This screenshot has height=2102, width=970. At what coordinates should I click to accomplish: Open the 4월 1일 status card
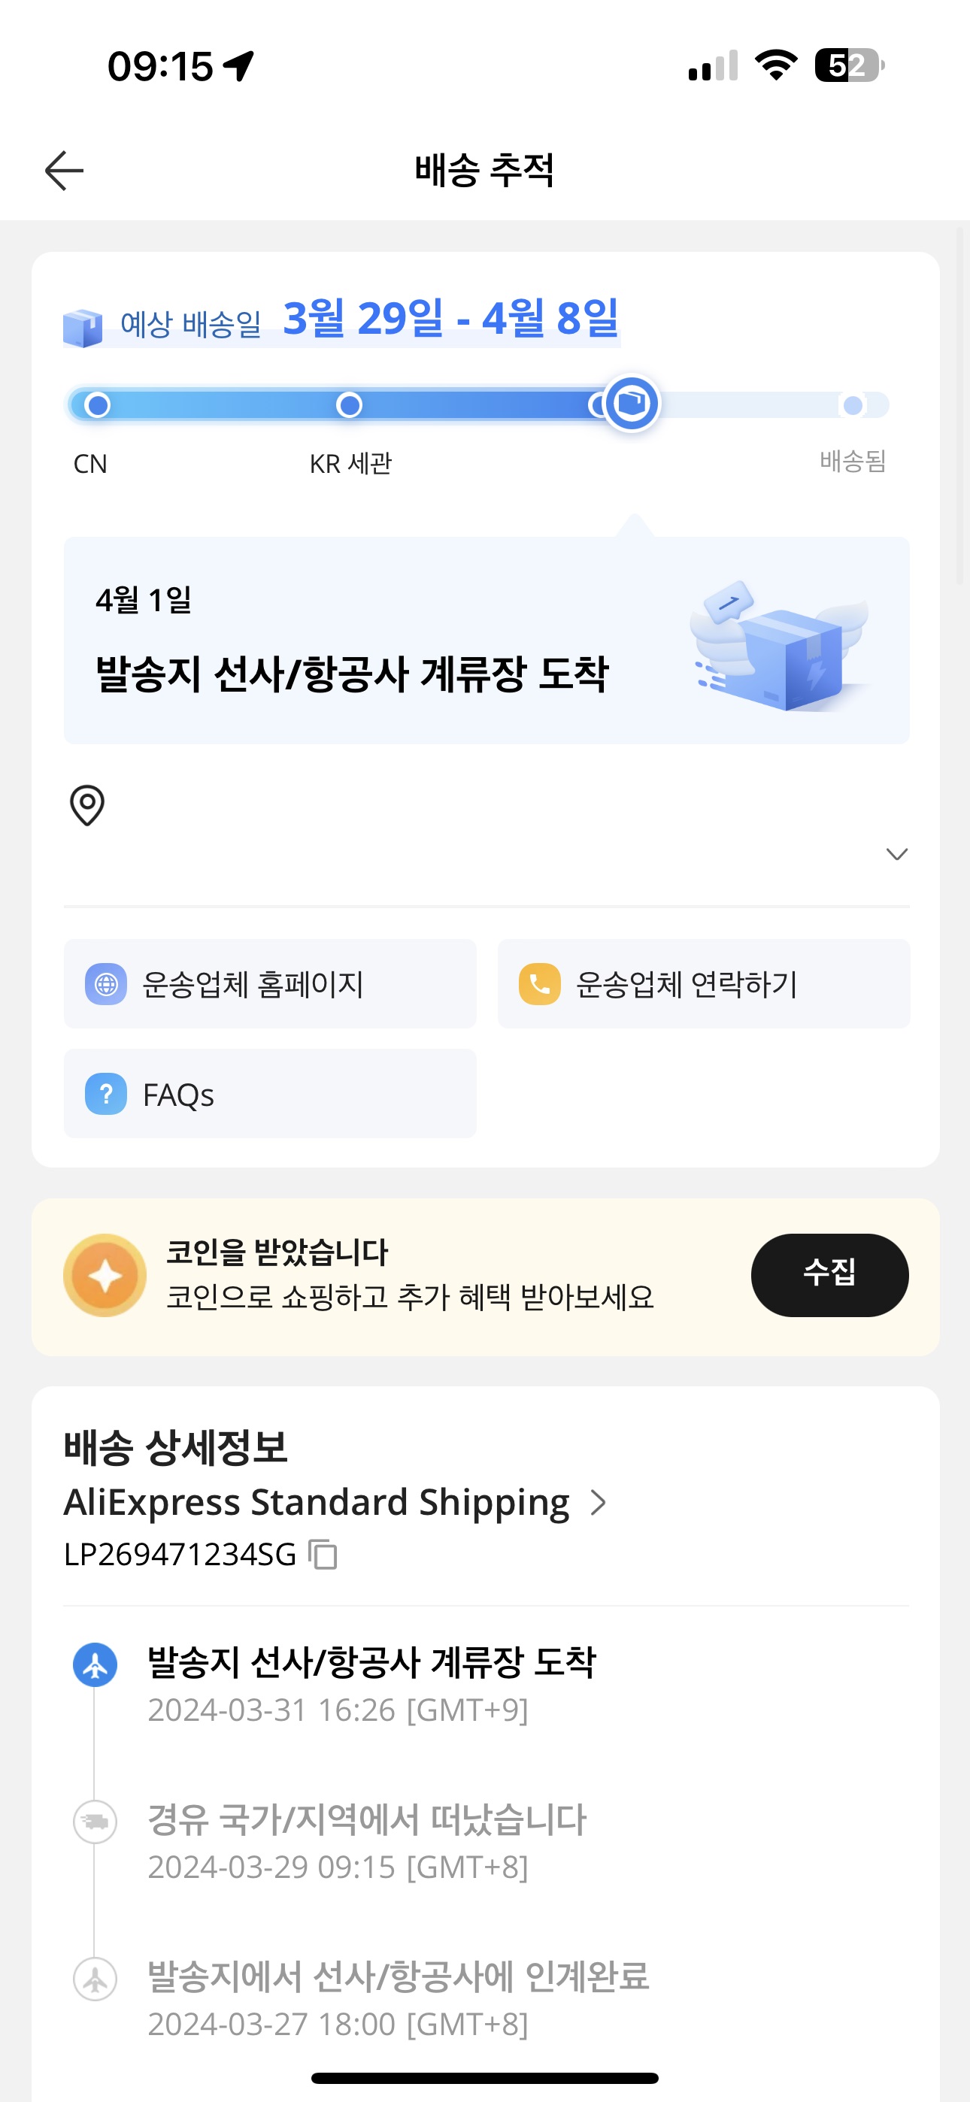pos(487,641)
